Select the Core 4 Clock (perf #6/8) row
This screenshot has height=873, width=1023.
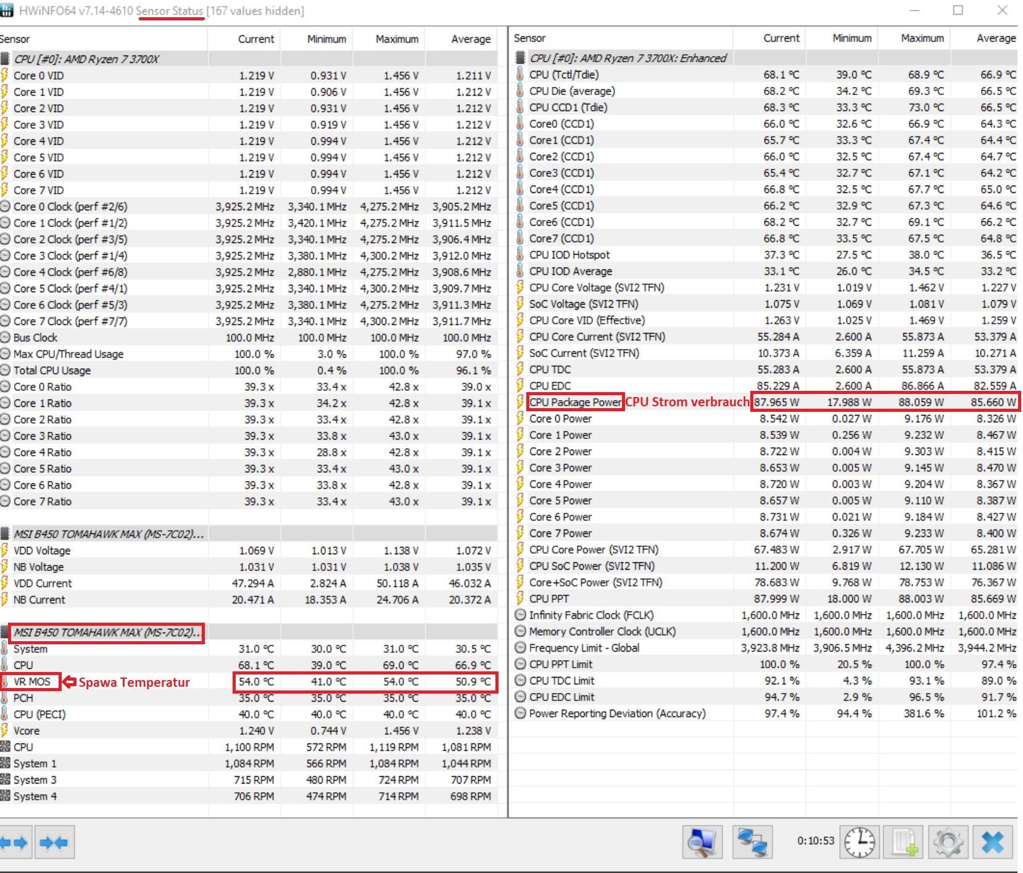coord(249,272)
